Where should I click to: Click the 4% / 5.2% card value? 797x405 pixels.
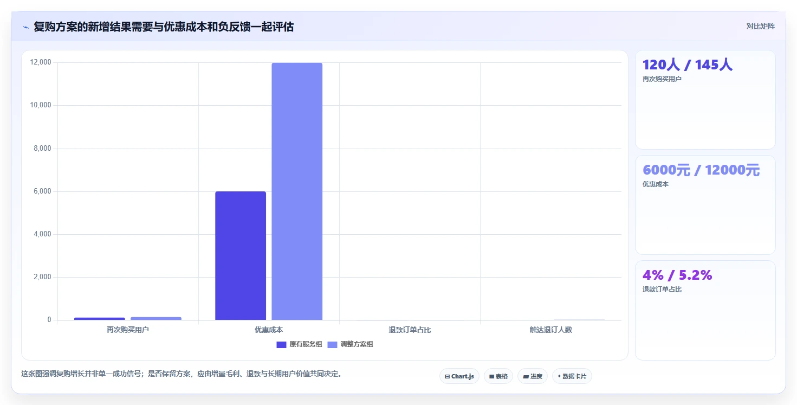click(x=677, y=275)
